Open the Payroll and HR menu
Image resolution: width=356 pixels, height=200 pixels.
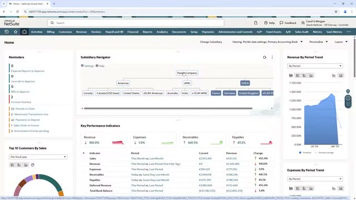(x=114, y=32)
